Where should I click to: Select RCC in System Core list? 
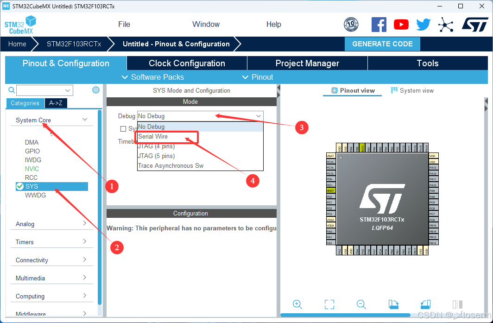click(31, 177)
